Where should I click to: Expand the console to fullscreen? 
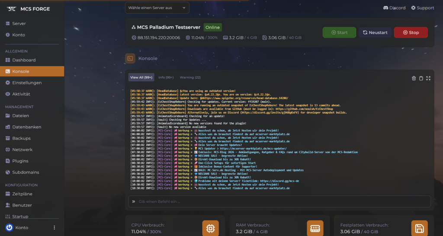point(428,78)
